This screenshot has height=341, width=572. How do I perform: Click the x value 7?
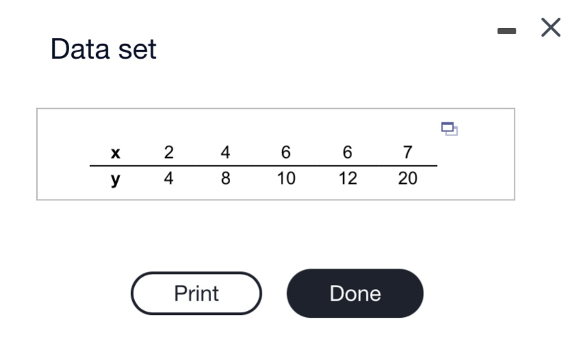click(x=408, y=152)
